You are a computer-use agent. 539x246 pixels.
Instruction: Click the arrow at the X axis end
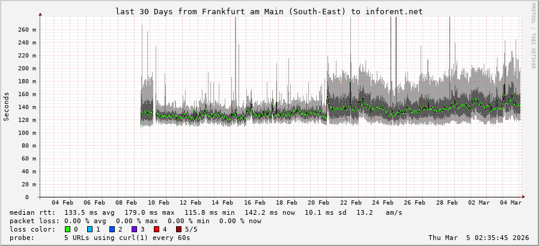[523, 197]
